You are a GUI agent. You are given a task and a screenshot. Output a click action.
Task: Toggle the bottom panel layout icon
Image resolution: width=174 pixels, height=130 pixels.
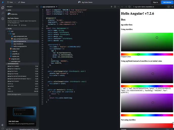[3, 129]
